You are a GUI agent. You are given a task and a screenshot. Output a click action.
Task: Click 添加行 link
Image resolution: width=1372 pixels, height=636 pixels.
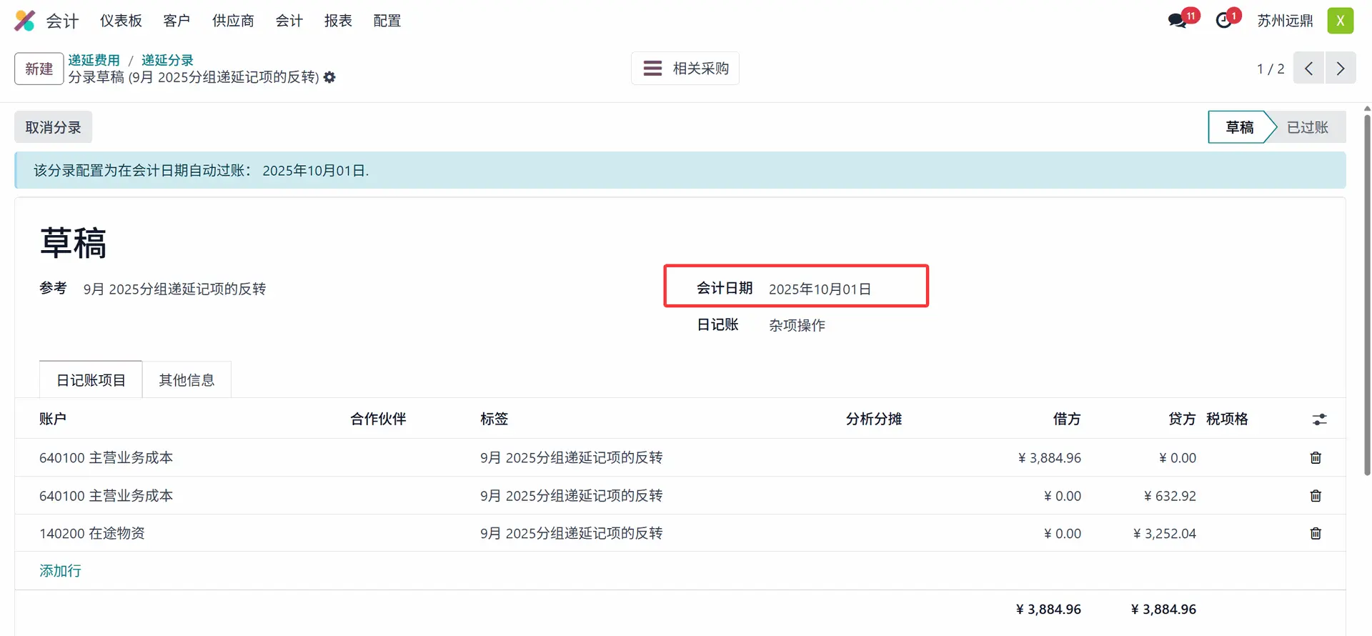pyautogui.click(x=60, y=571)
